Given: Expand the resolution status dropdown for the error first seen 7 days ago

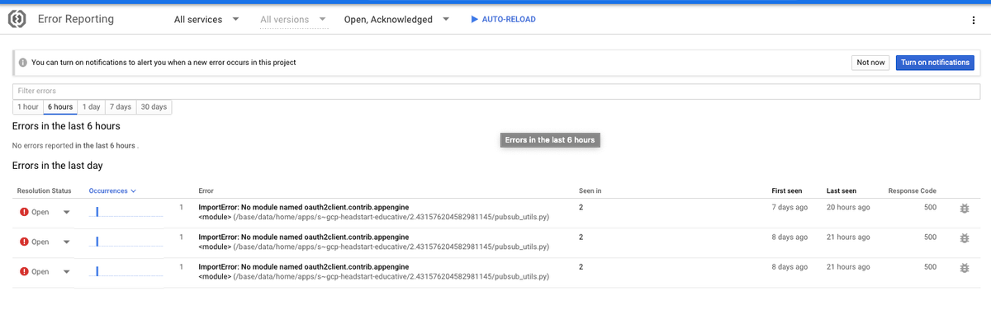Looking at the screenshot, I should (x=67, y=212).
